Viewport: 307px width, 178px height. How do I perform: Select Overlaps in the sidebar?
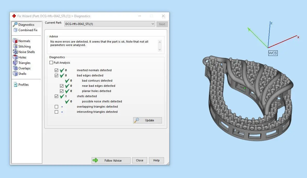(24, 68)
